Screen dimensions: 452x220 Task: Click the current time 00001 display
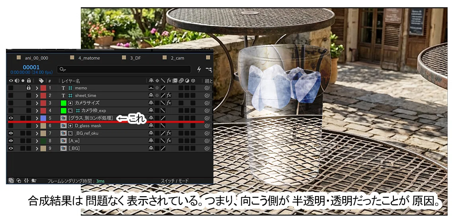coord(31,67)
